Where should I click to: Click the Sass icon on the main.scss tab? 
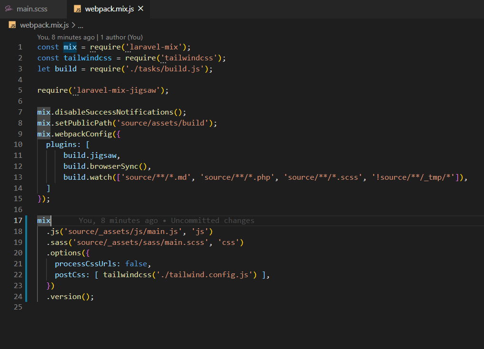[x=9, y=9]
